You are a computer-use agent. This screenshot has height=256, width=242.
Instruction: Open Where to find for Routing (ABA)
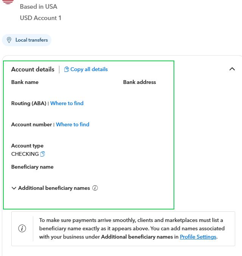[67, 103]
